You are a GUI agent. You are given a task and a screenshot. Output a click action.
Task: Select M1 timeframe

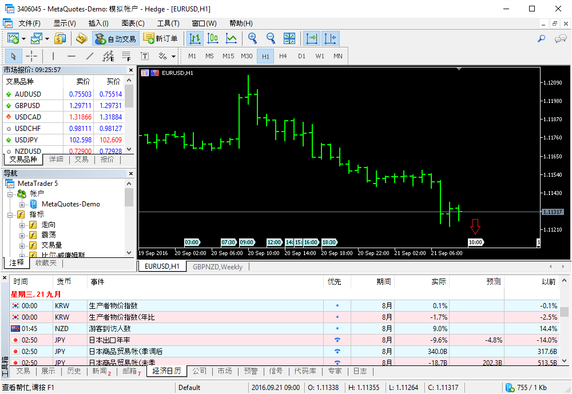pos(192,56)
